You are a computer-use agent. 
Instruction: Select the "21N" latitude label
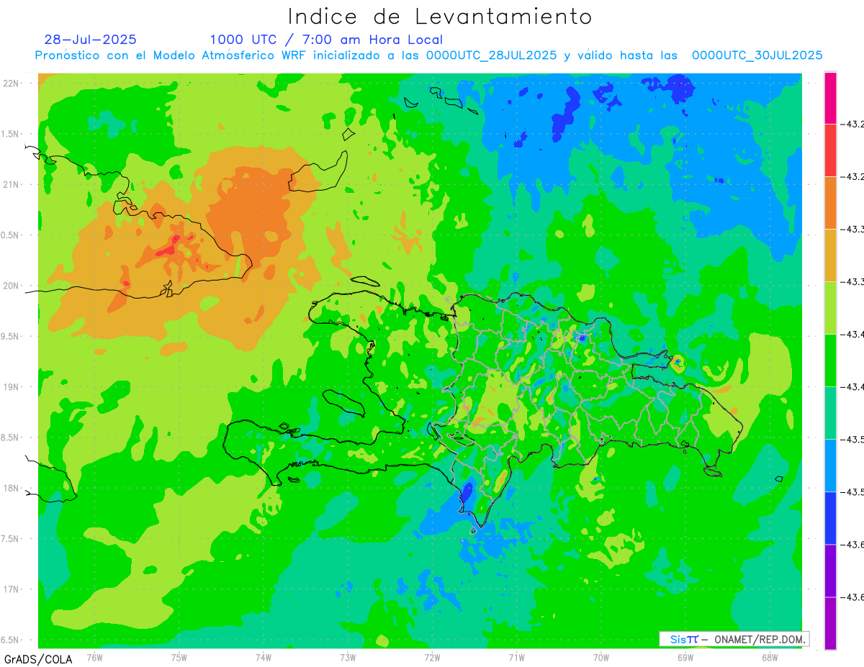point(10,184)
